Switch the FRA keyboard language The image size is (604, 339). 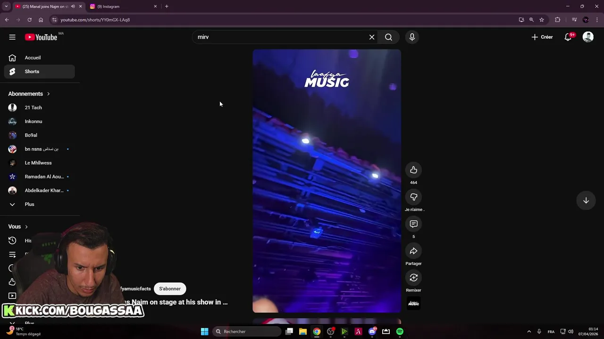551,331
